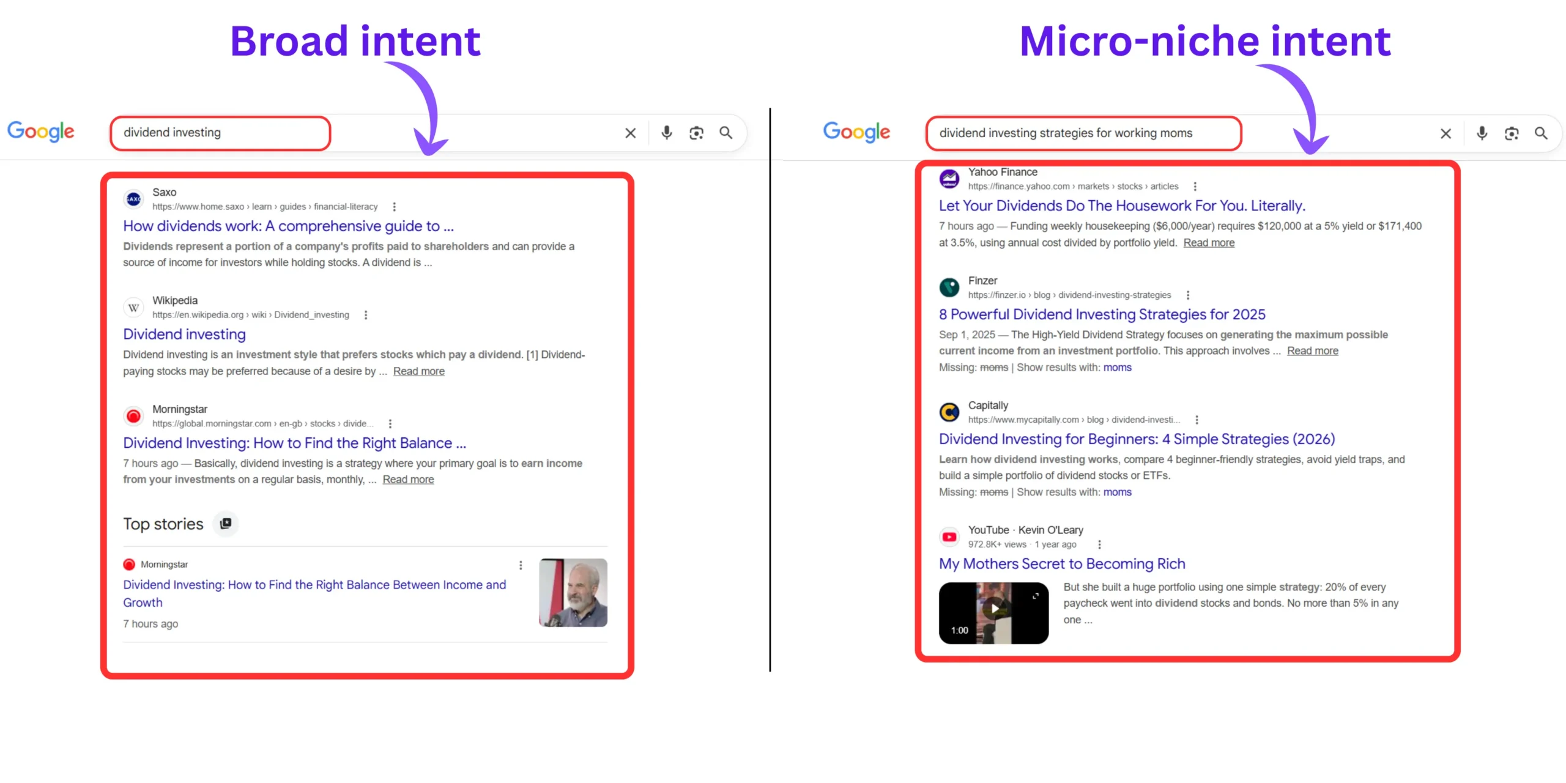Click 'Read more' in the Wikipedia snippet
Image resolution: width=1566 pixels, height=783 pixels.
pyautogui.click(x=418, y=371)
